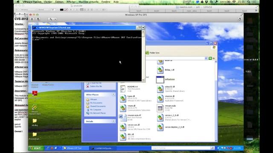Open the VMware Fusion menu

[32, 2]
